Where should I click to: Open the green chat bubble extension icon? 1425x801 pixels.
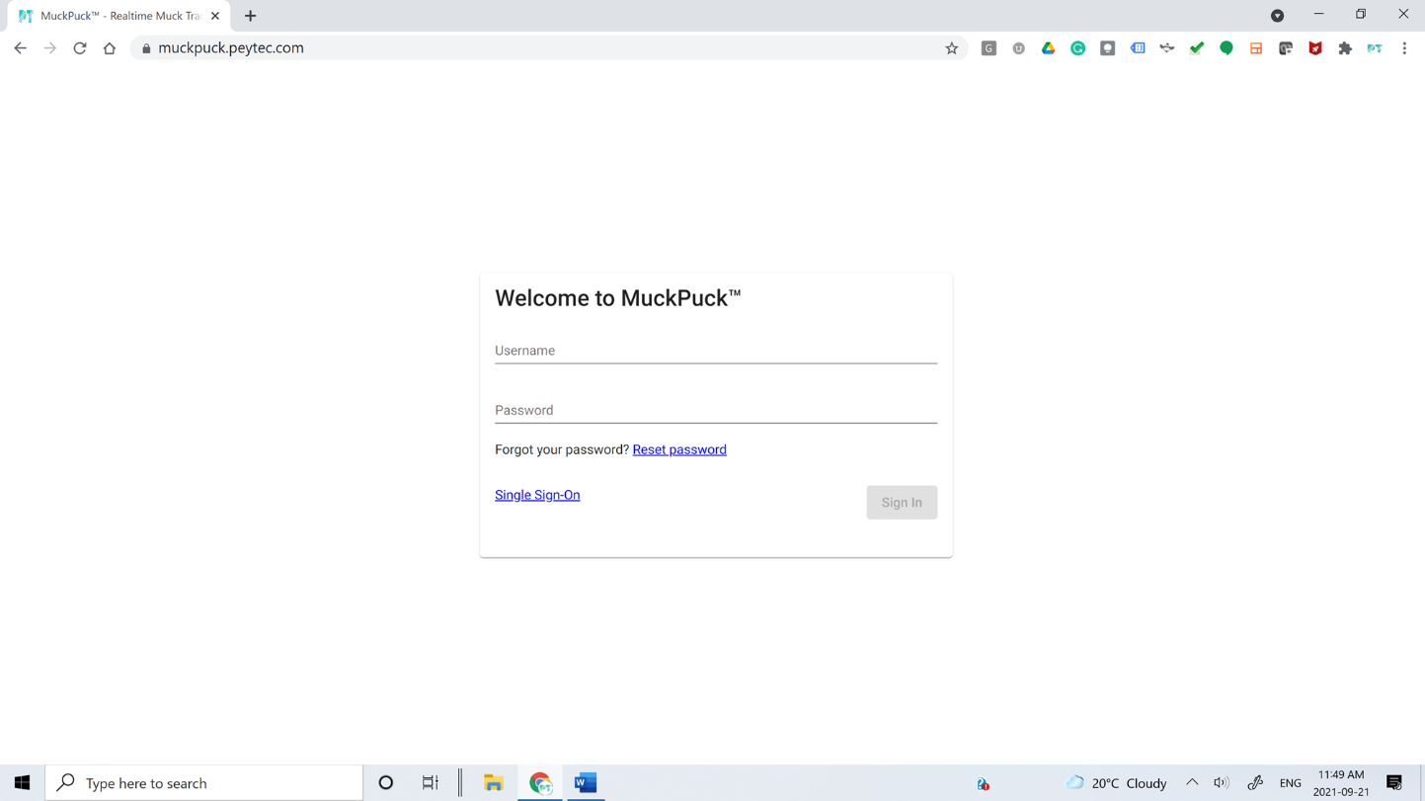pyautogui.click(x=1227, y=48)
